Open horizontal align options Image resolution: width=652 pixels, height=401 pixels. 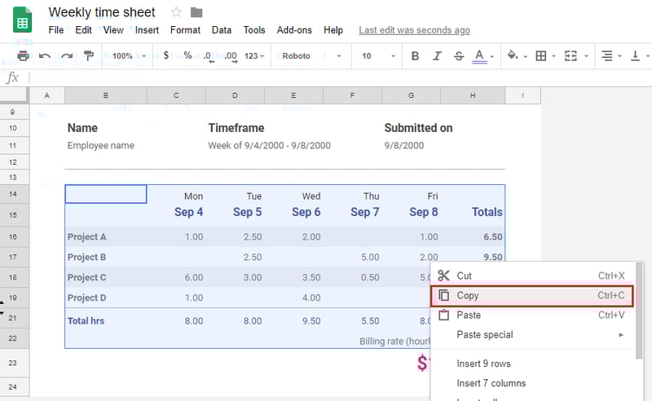[x=607, y=55]
